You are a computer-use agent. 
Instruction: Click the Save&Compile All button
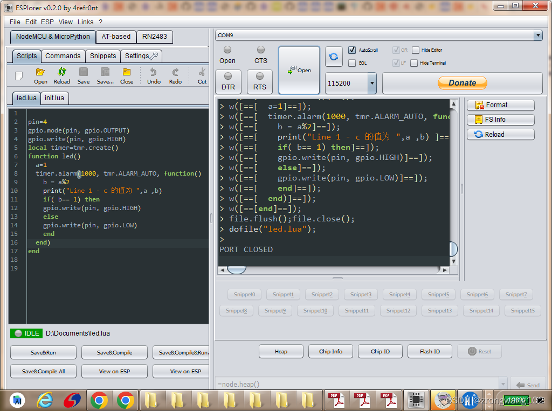point(43,371)
